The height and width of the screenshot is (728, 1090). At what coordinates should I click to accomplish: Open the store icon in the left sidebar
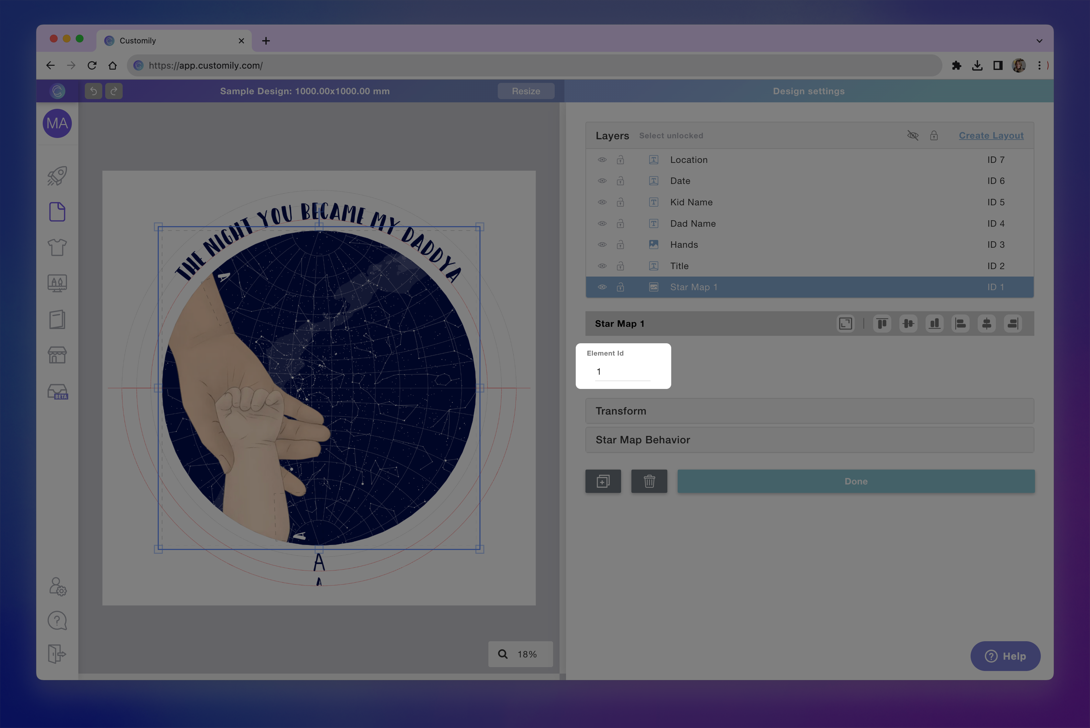pyautogui.click(x=57, y=355)
